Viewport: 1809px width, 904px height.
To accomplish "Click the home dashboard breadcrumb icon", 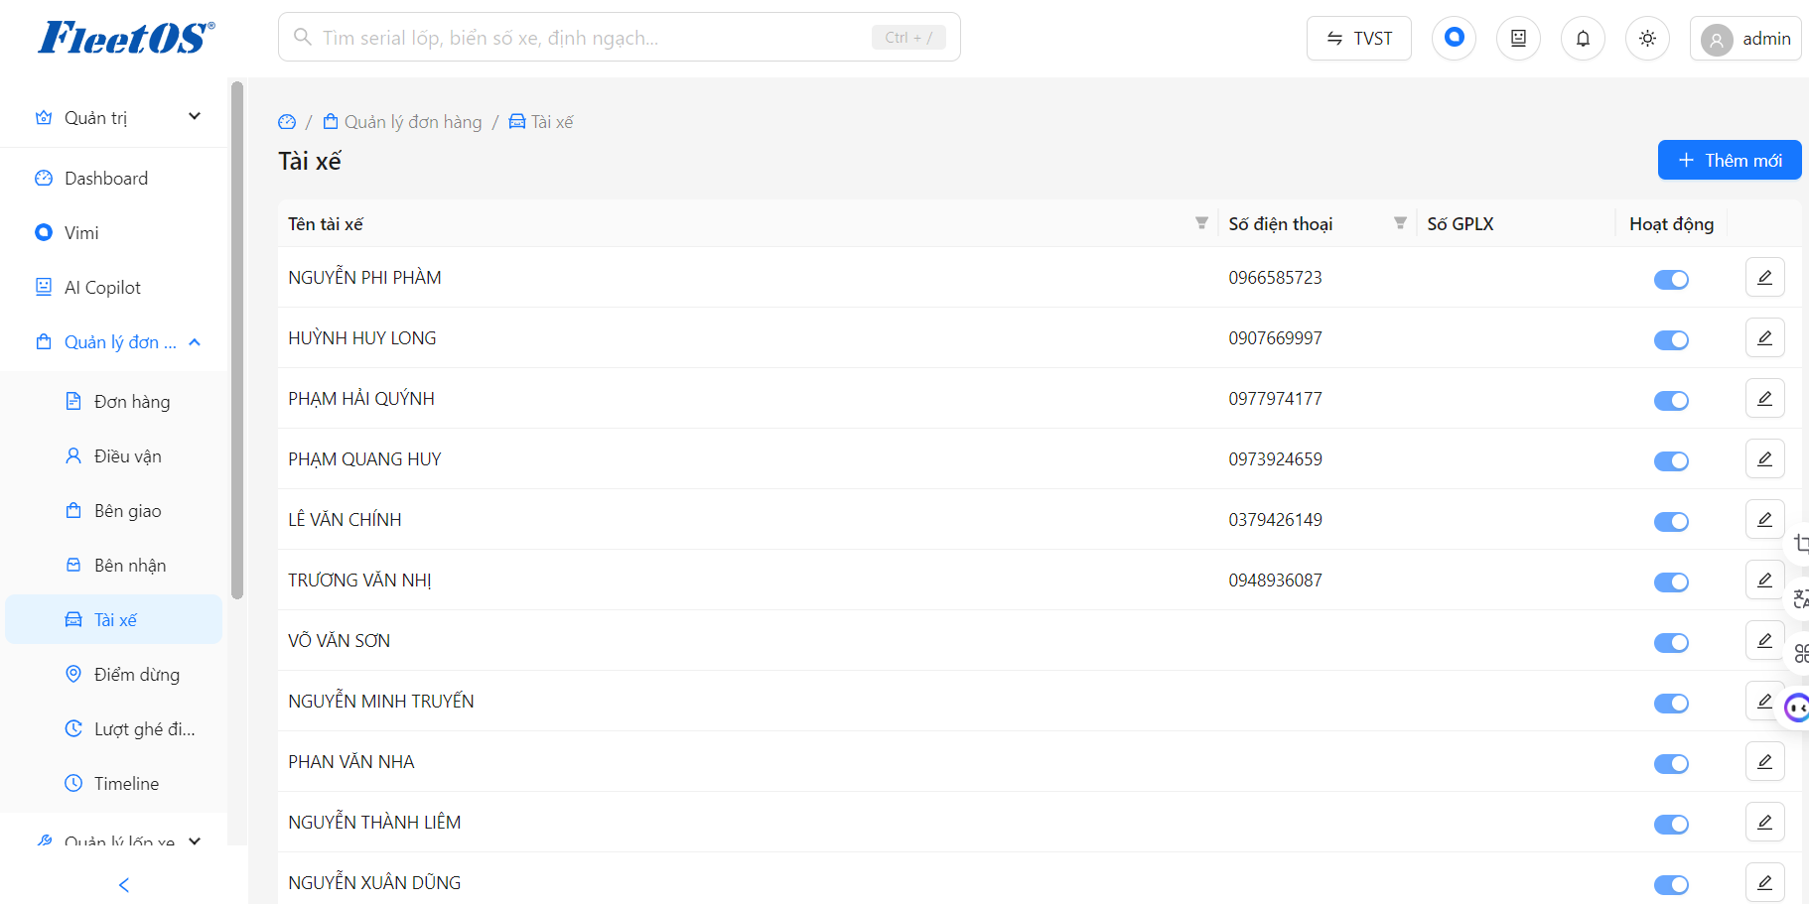I will point(287,122).
